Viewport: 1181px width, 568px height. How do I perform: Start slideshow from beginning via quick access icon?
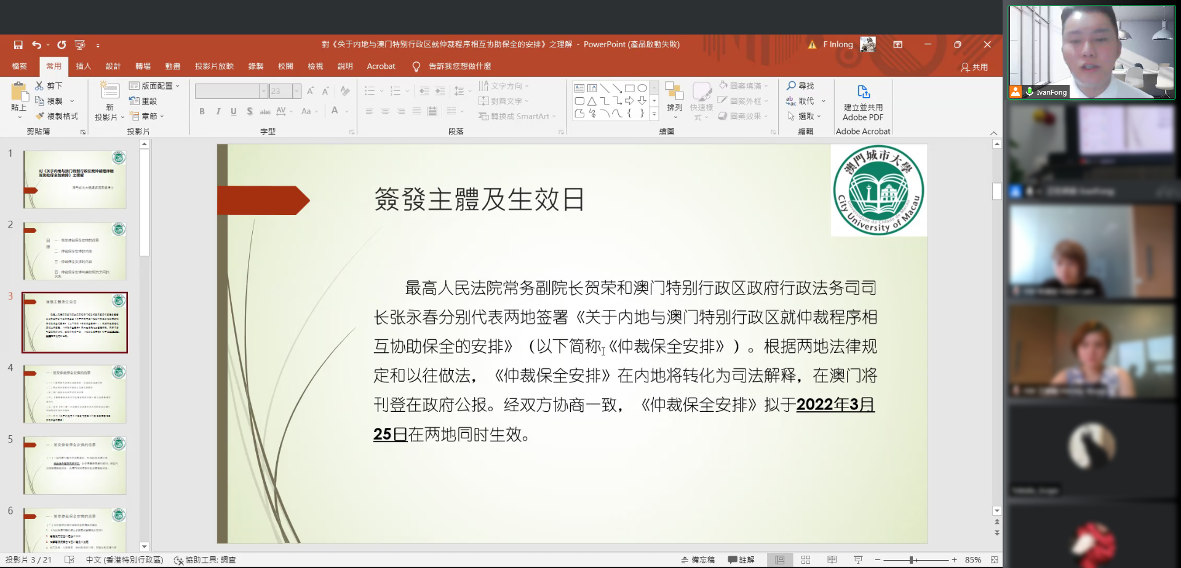(x=80, y=45)
